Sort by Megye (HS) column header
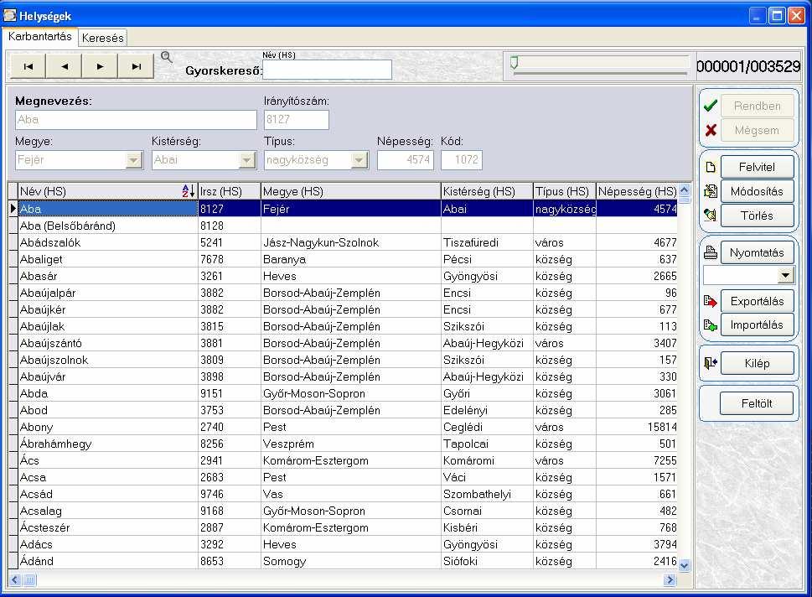Viewport: 812px width, 597px height. coord(350,191)
